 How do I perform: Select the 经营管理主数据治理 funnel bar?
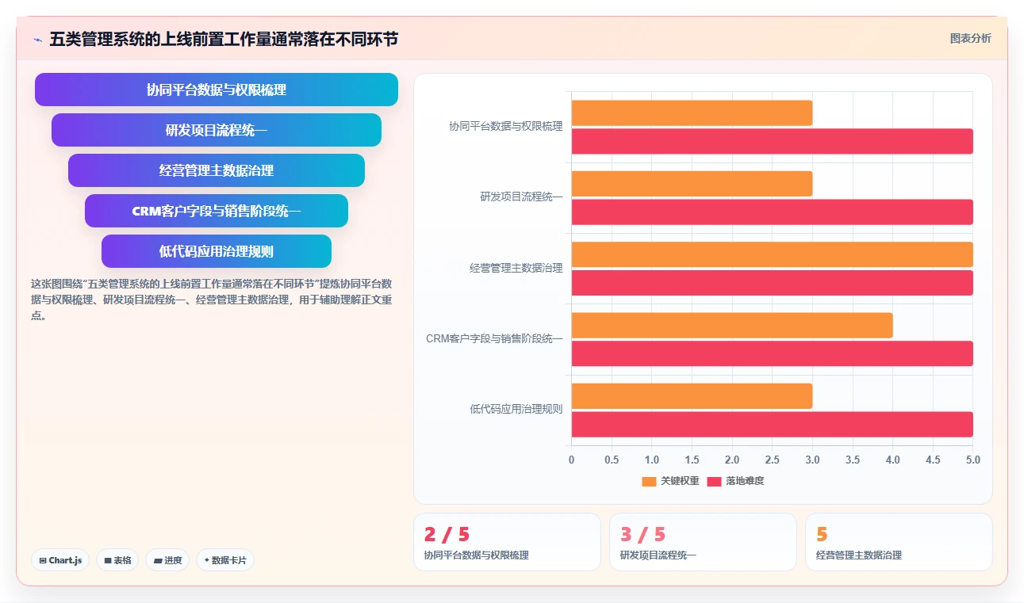[217, 170]
